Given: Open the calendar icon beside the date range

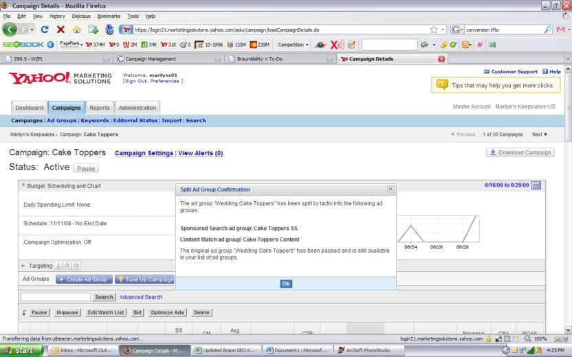Looking at the screenshot, I should 536,185.
